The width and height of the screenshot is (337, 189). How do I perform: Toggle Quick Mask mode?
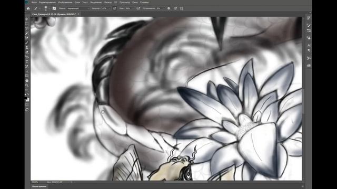coord(27,105)
